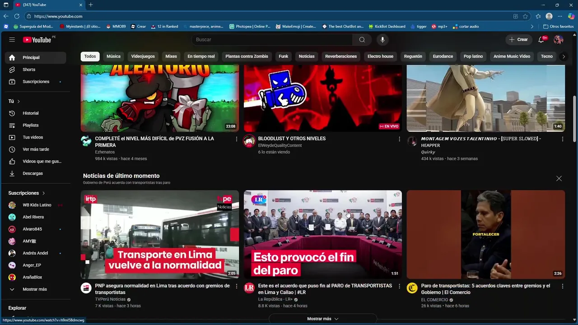The width and height of the screenshot is (578, 325).
Task: Bookmark this page with the star icon
Action: [x=525, y=16]
